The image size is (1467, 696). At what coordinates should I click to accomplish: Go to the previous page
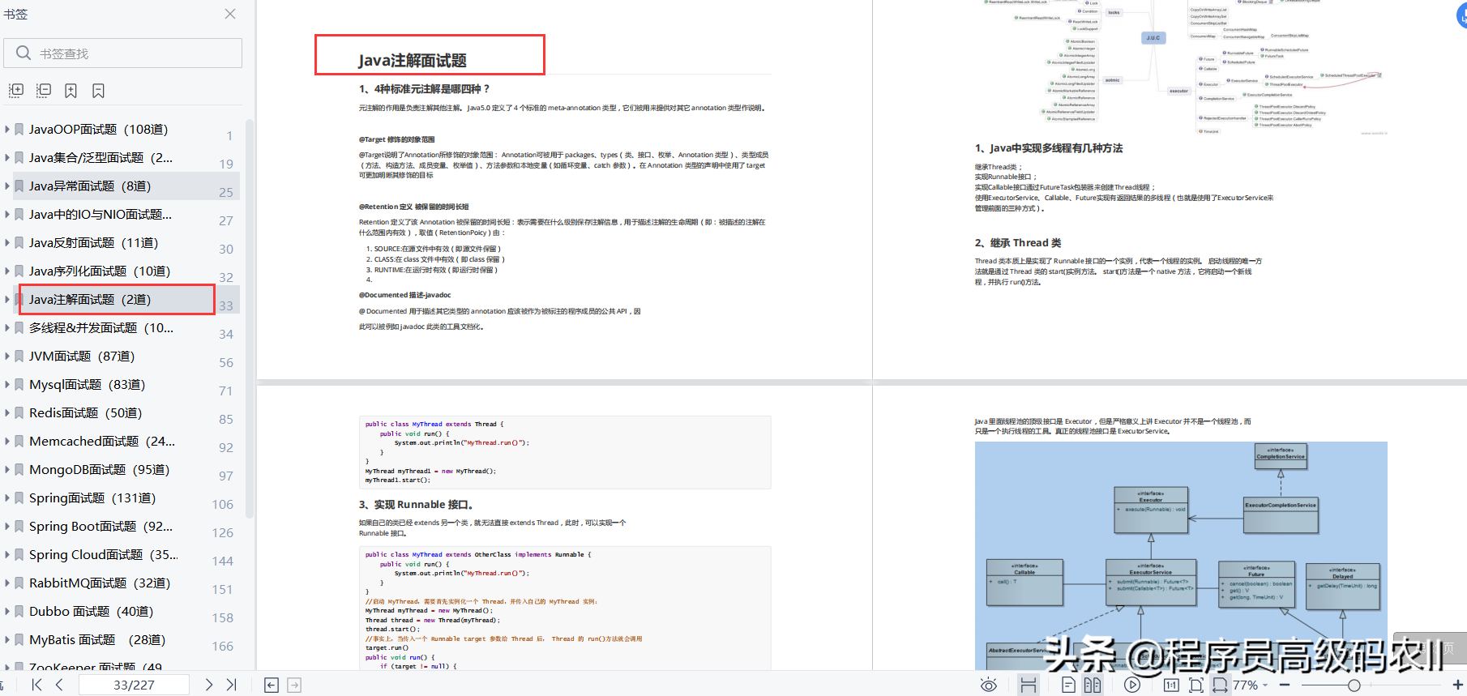click(59, 685)
